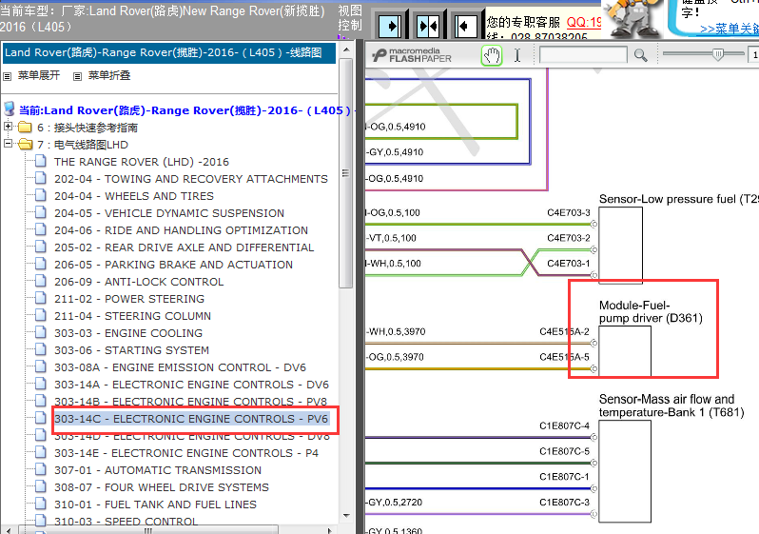Image resolution: width=759 pixels, height=534 pixels.
Task: Click 菜单折叠 to collapse all menus
Action: tap(109, 75)
